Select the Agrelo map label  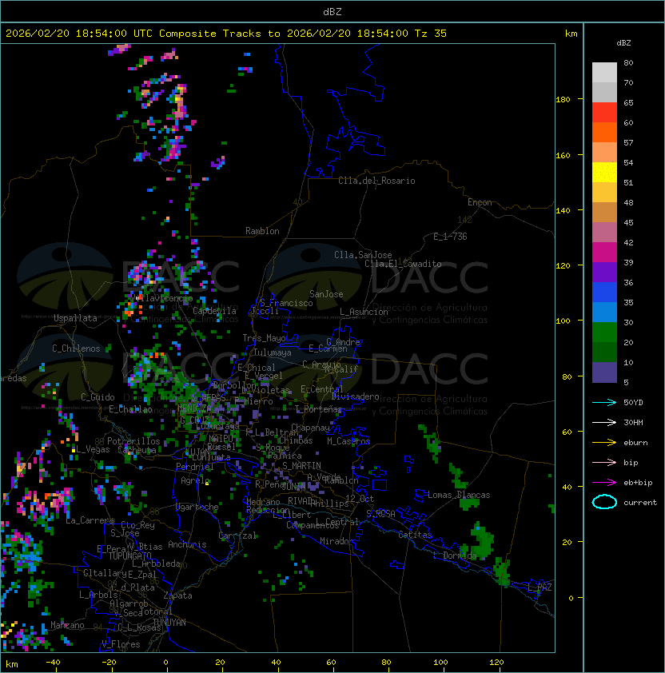195,480
